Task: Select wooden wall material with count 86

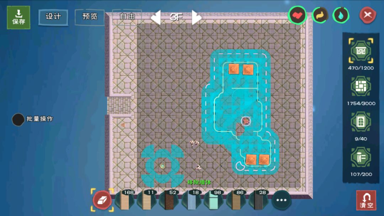Action: tap(236, 200)
